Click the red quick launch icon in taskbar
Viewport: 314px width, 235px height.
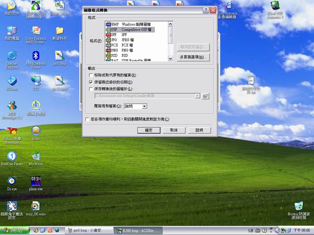[x=50, y=230]
